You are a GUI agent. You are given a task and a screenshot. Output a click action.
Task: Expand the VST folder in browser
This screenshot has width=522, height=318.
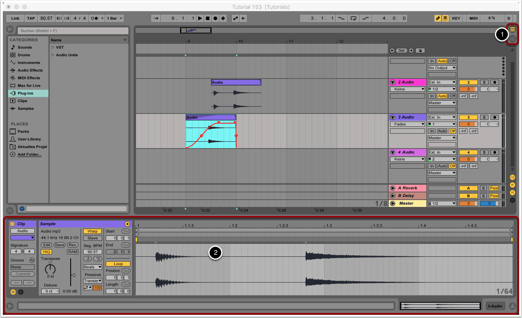[53, 47]
